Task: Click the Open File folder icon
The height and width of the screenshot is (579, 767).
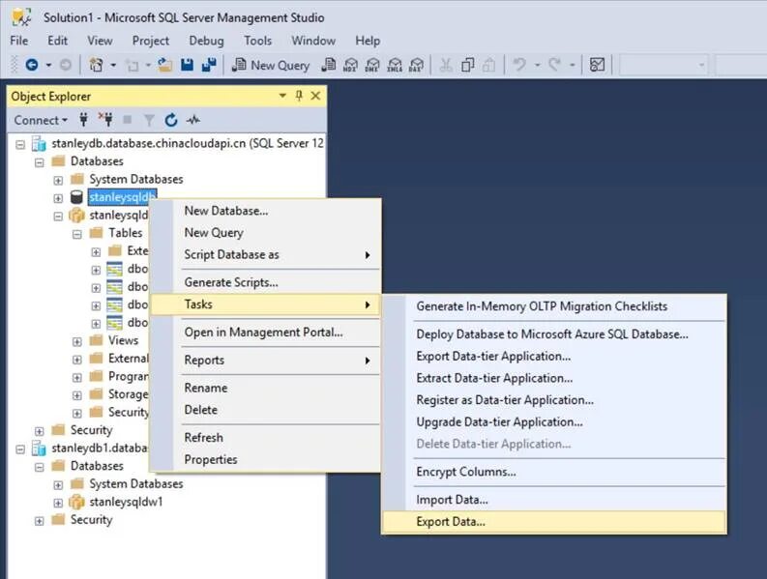Action: pyautogui.click(x=164, y=65)
